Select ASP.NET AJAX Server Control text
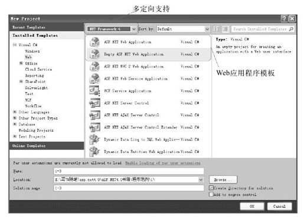Viewport: 304px width, 219px height. point(132,115)
